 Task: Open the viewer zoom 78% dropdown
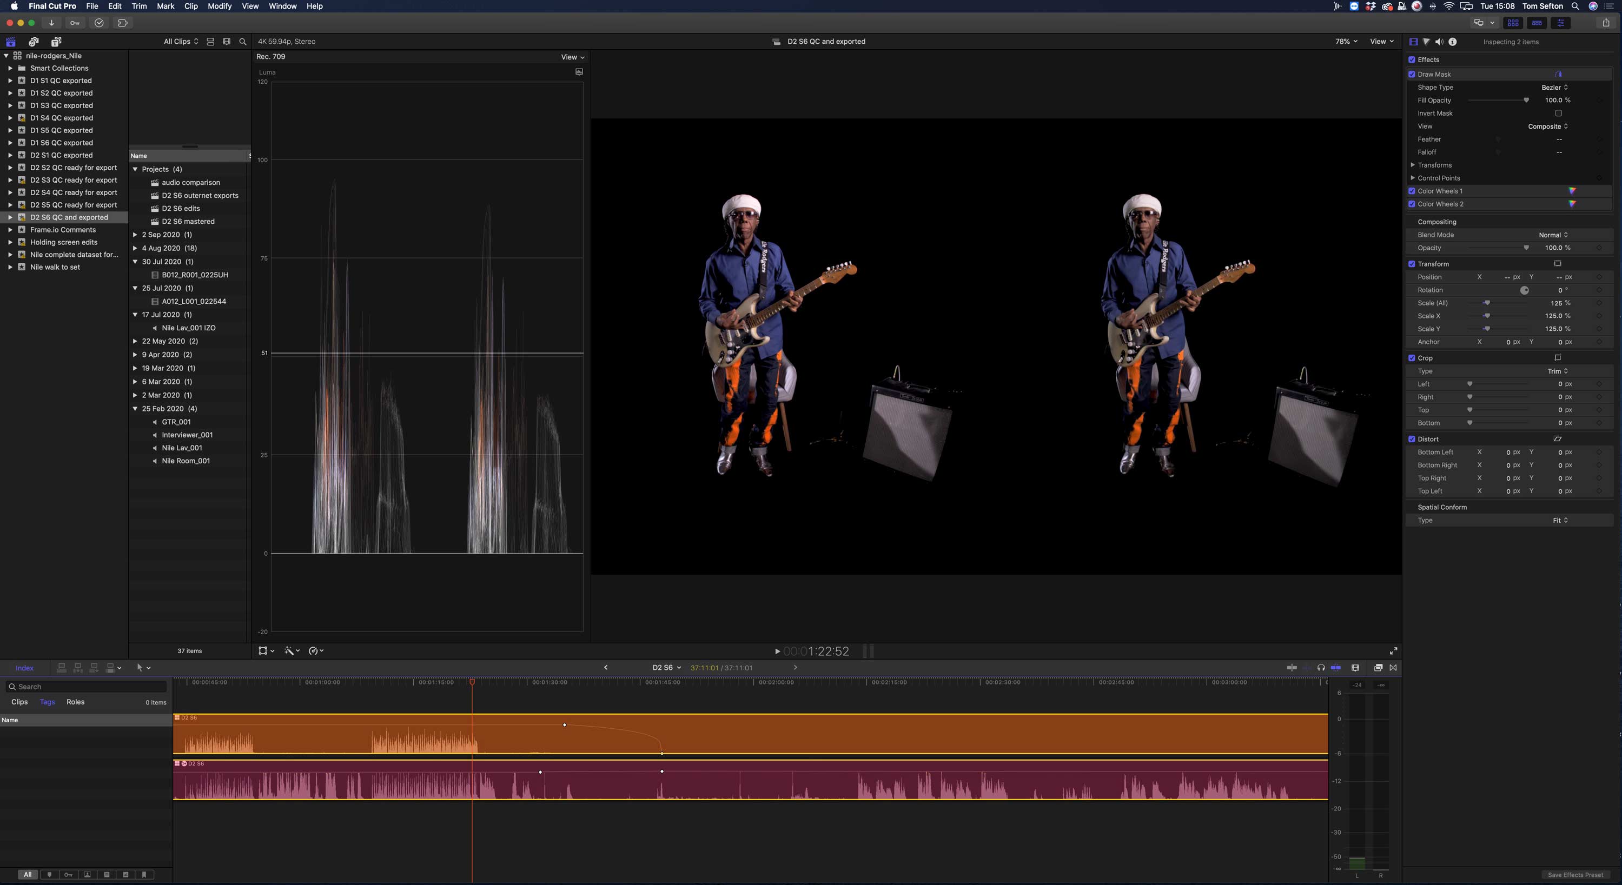click(x=1346, y=42)
